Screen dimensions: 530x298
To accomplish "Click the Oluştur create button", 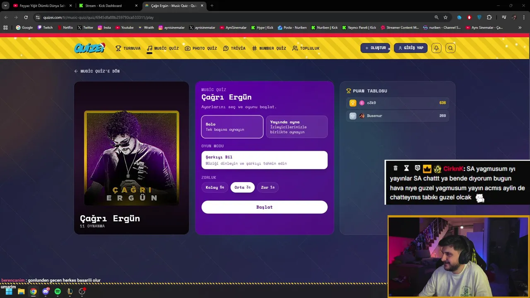I will click(376, 48).
